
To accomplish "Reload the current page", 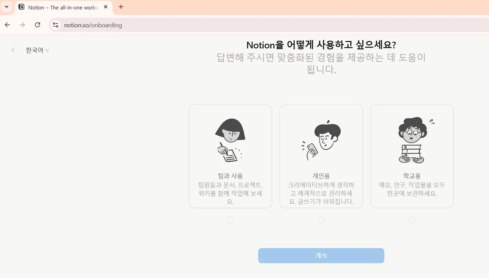I will (x=37, y=25).
